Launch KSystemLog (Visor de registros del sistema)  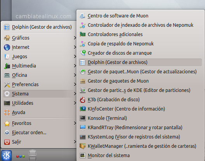coord(140,137)
